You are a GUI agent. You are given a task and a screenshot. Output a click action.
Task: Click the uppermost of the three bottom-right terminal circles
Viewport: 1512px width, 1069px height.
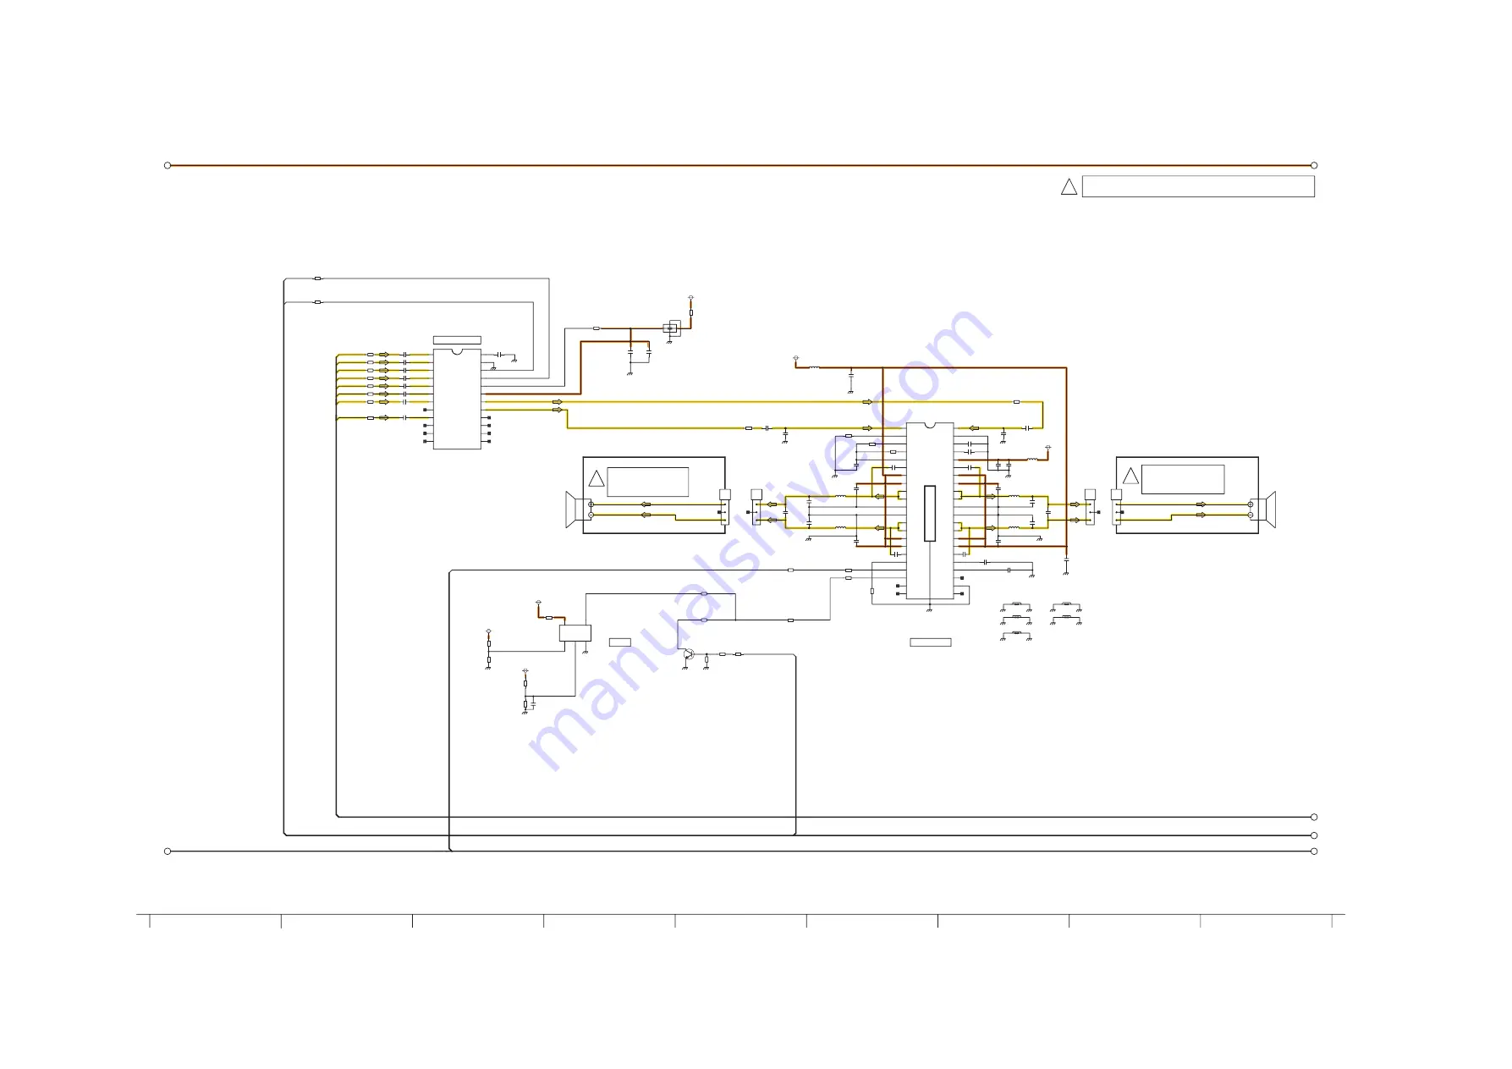click(1314, 817)
